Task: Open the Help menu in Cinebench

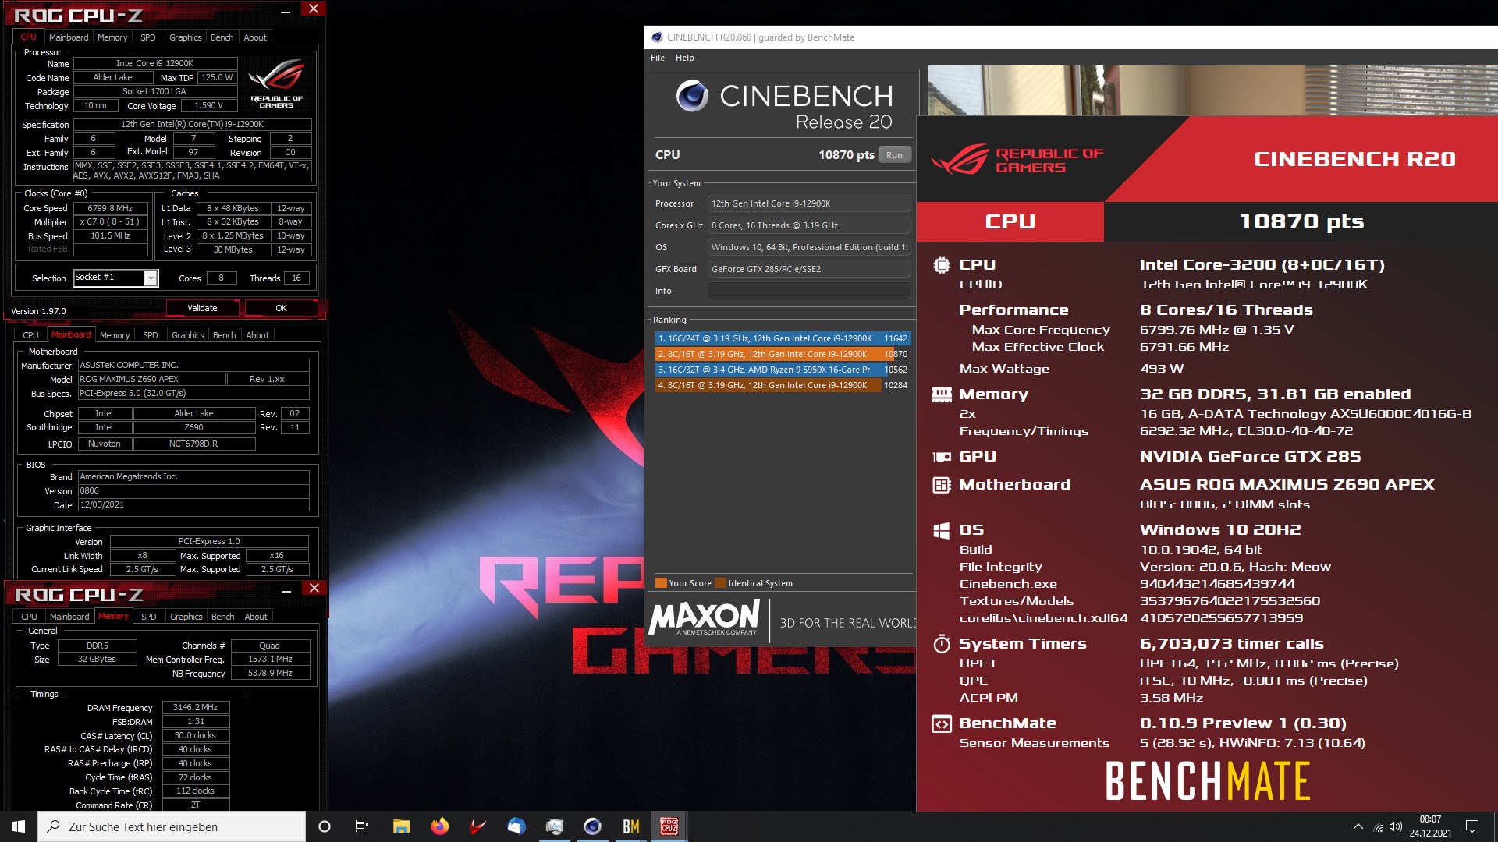Action: (684, 58)
